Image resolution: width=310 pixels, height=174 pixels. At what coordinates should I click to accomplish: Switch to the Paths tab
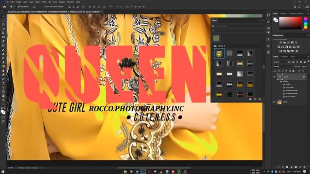pos(293,57)
